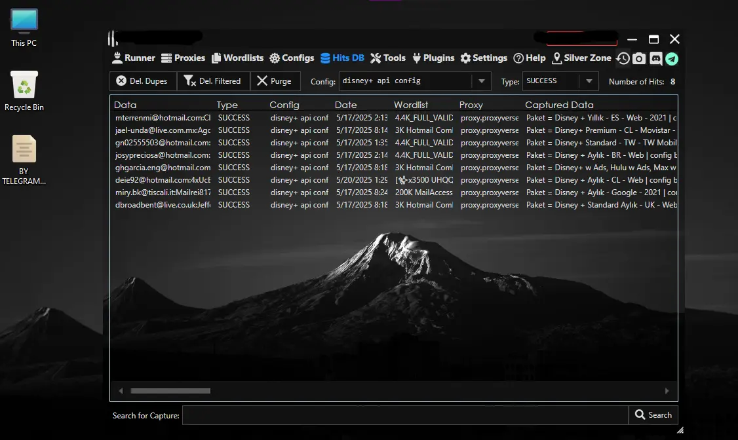Open the history clock icon
The width and height of the screenshot is (738, 440).
(x=623, y=58)
